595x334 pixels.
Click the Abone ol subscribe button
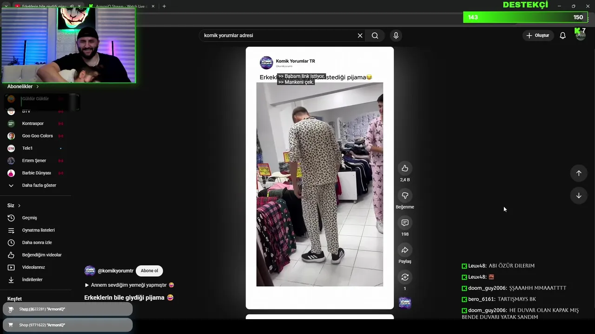coord(149,271)
